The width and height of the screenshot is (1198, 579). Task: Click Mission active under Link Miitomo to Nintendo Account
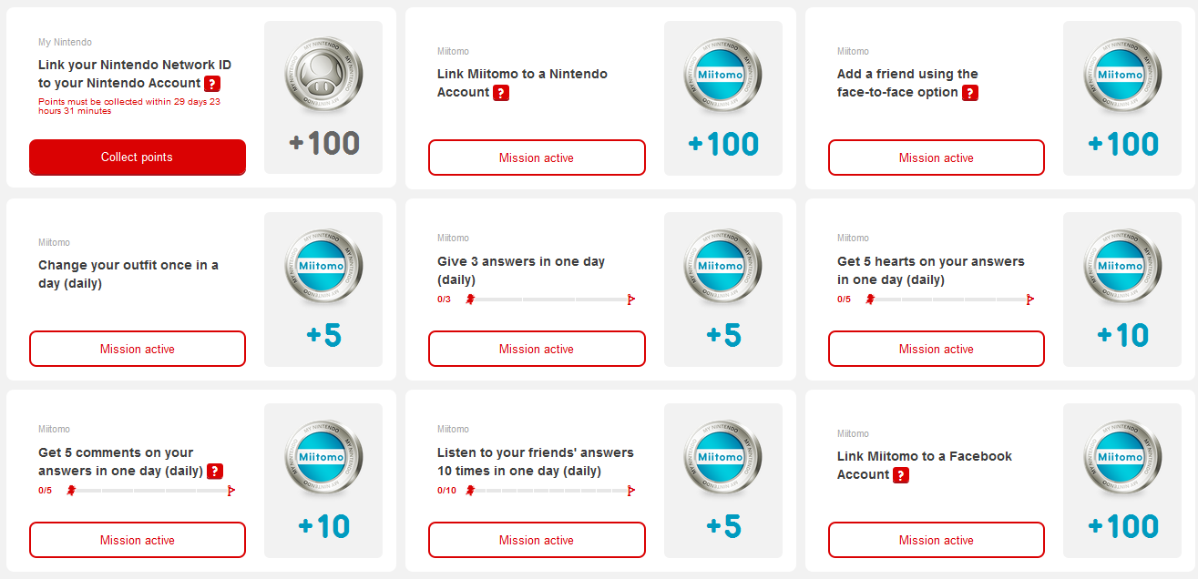point(537,157)
